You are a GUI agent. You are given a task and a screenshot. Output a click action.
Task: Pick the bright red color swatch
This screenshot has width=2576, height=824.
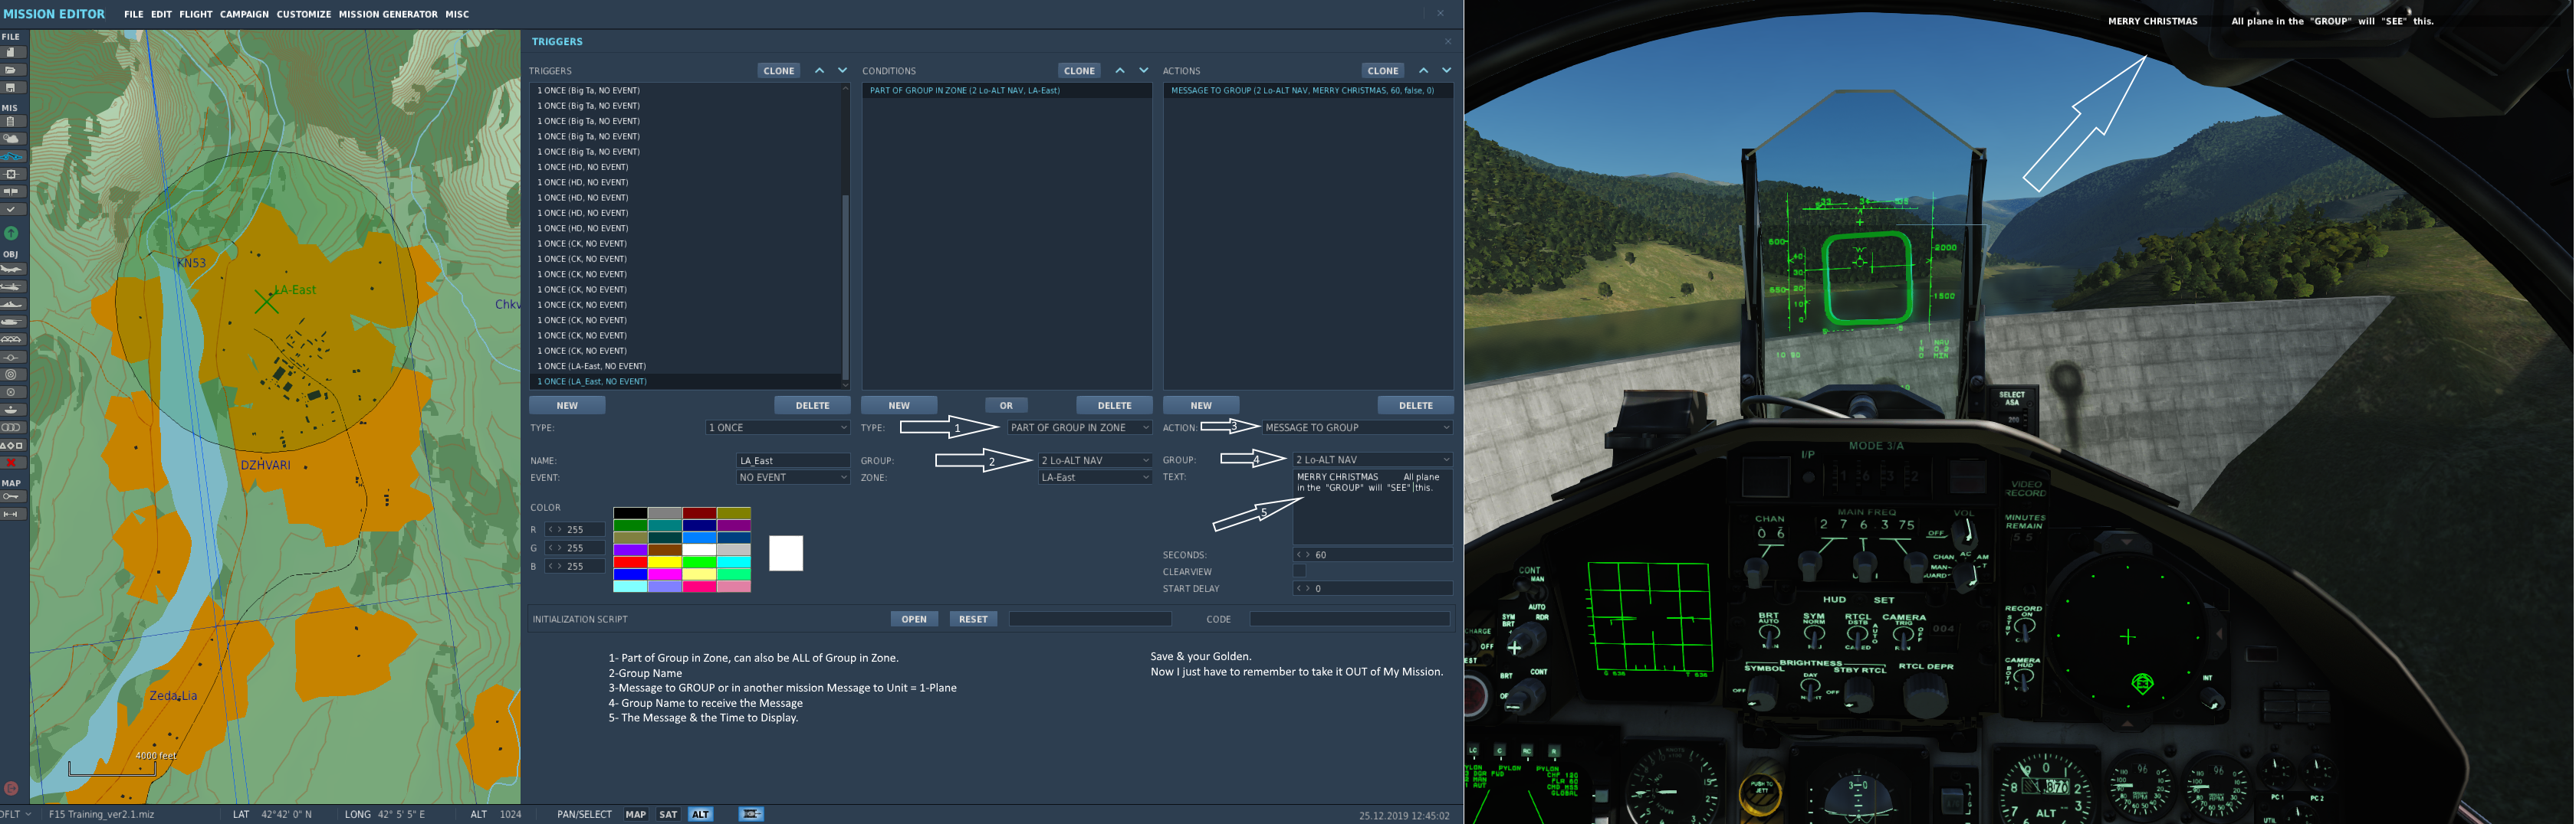point(630,562)
